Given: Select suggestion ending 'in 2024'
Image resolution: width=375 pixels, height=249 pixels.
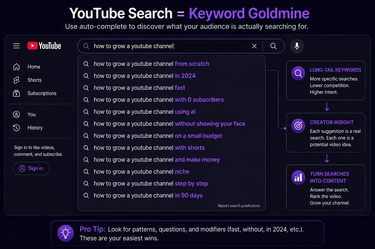Looking at the screenshot, I should pos(171,76).
